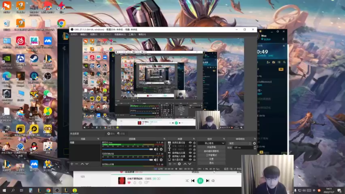Toggle the lock on the 音频输入采集 source

click(x=194, y=156)
